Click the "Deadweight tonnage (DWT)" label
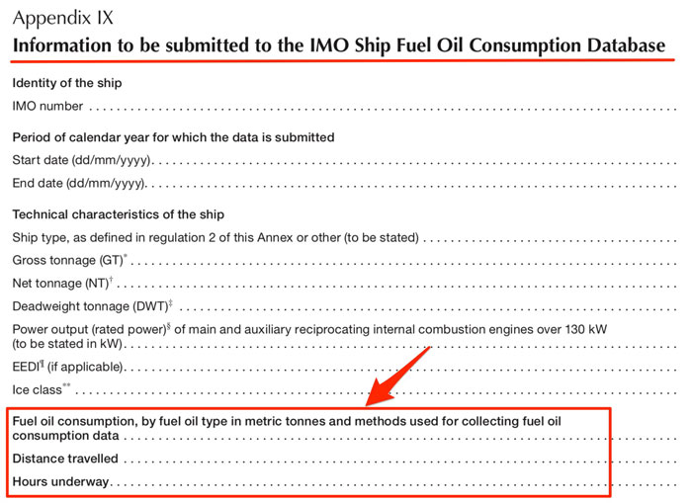The height and width of the screenshot is (503, 692). tap(91, 306)
